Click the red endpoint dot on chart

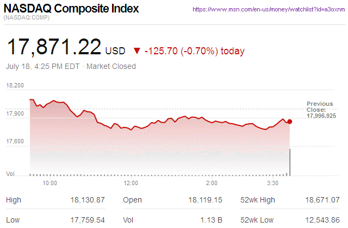click(290, 122)
